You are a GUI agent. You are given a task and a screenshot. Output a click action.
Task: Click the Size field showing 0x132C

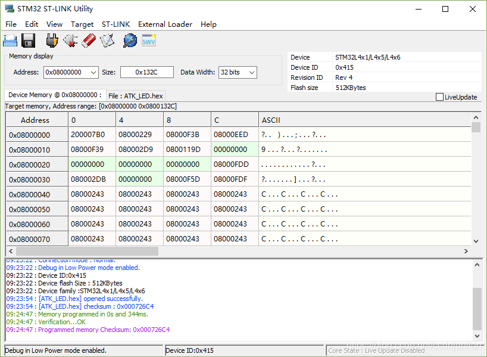(146, 73)
